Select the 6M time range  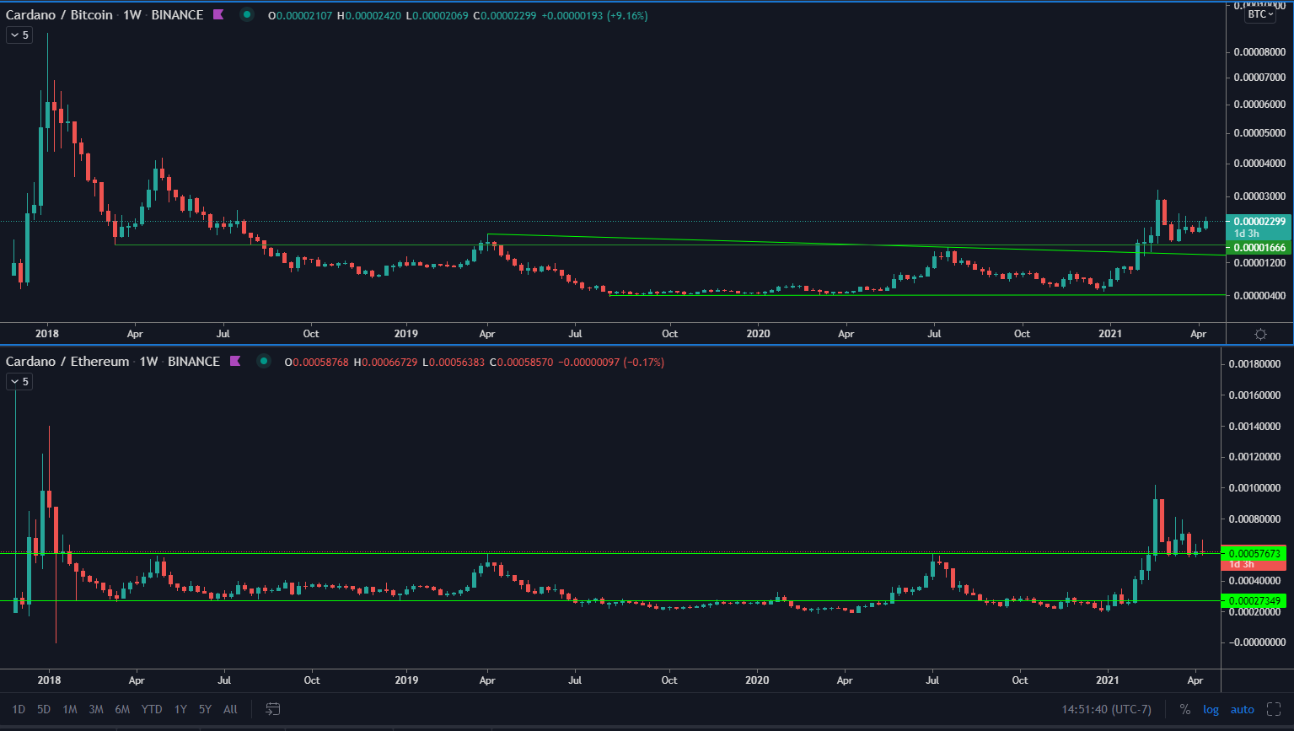122,709
